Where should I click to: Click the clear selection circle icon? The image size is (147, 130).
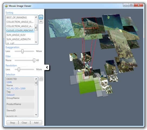[41, 79]
